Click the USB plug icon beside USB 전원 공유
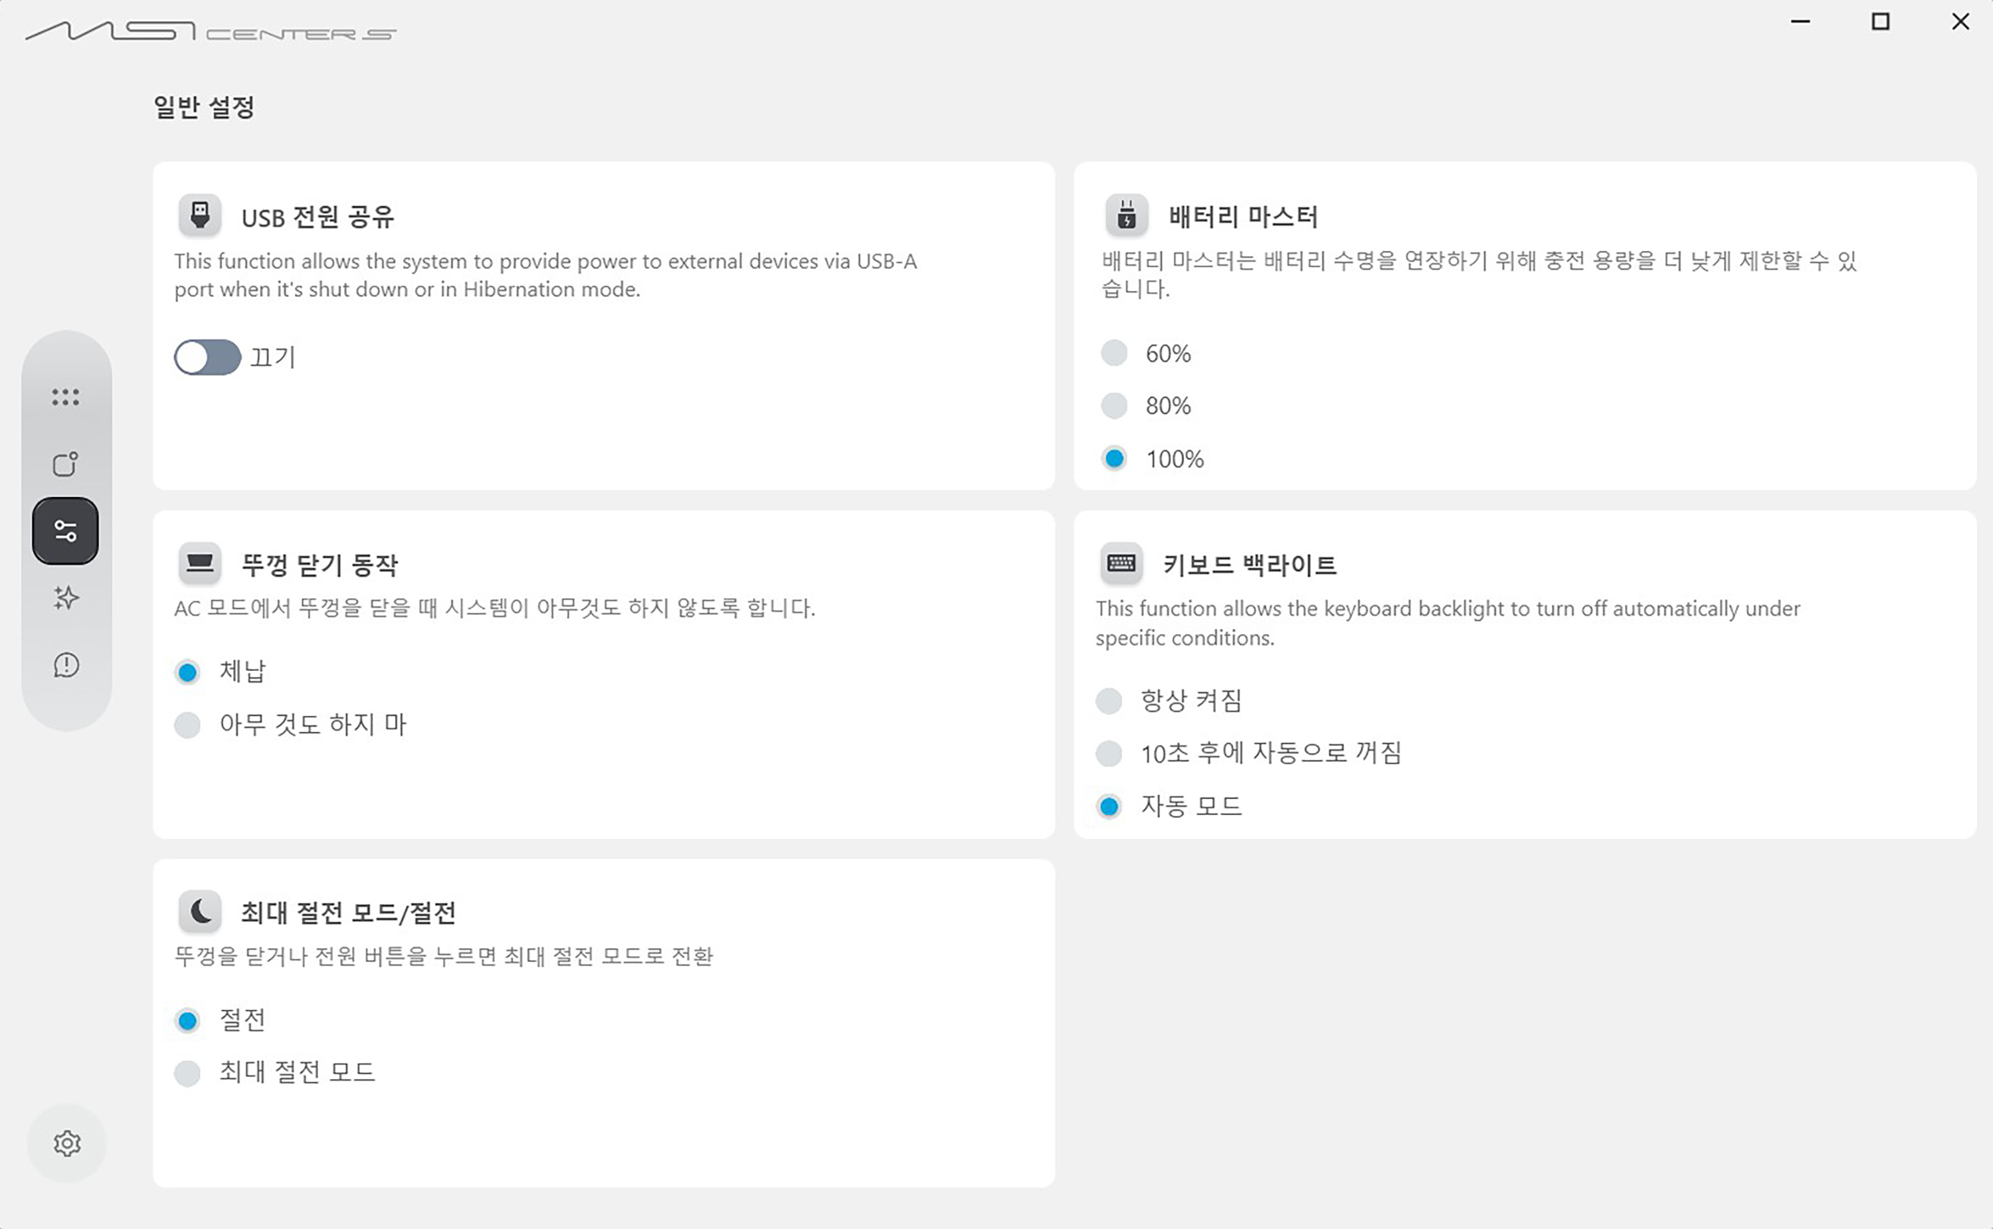The height and width of the screenshot is (1229, 1993). 200,215
